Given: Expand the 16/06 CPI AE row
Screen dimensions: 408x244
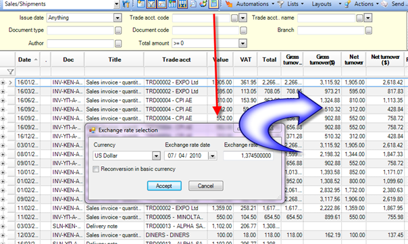Looking at the screenshot, I should click(3, 101).
